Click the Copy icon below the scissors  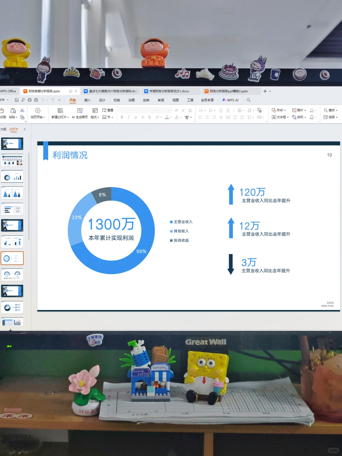click(22, 117)
